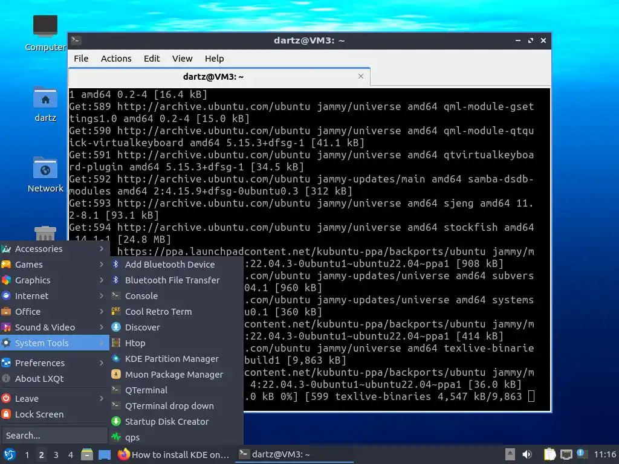Launch Add Bluetooth Device
The height and width of the screenshot is (464, 619).
177,265
